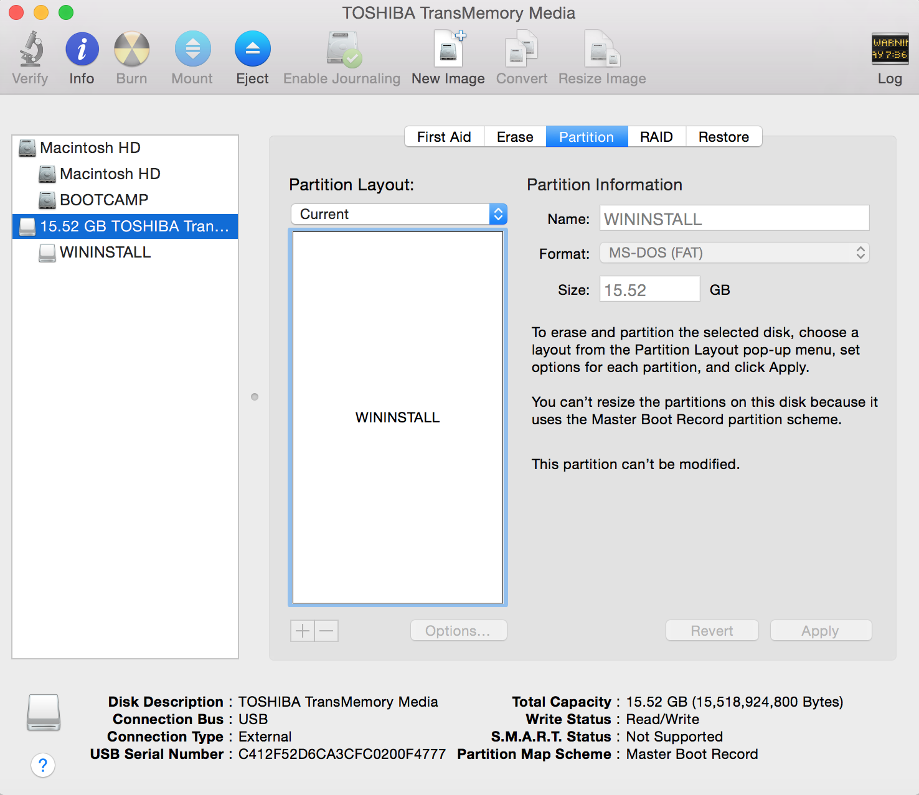Click the Partition Information heading
Viewport: 919px width, 795px height.
click(605, 185)
